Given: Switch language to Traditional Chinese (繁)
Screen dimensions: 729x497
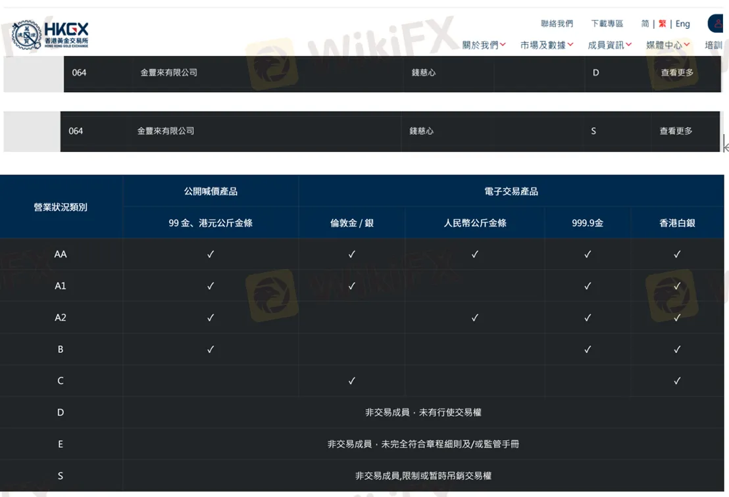Looking at the screenshot, I should pos(663,24).
